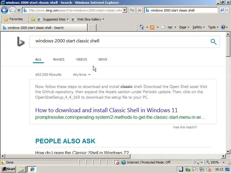Open the Windows Start button
This screenshot has height=173, width=231.
(x=8, y=169)
